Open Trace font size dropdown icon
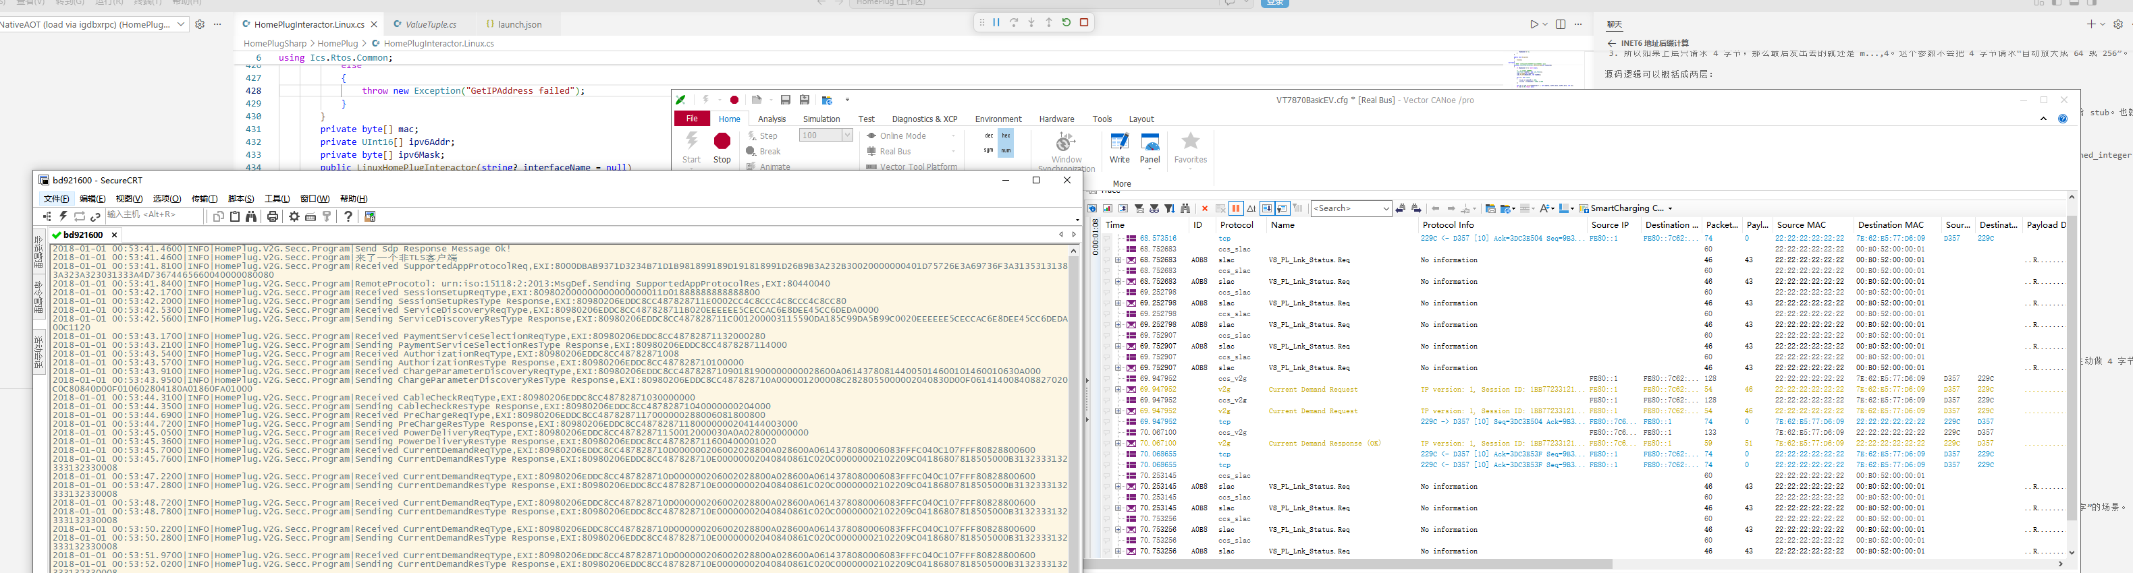 tap(1548, 208)
